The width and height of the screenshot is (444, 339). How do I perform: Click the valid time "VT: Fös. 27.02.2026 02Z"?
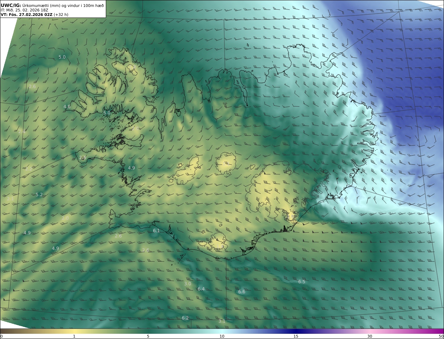click(26, 15)
